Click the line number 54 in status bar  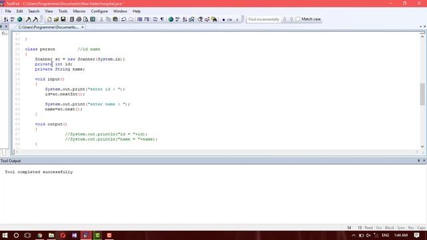349,228
